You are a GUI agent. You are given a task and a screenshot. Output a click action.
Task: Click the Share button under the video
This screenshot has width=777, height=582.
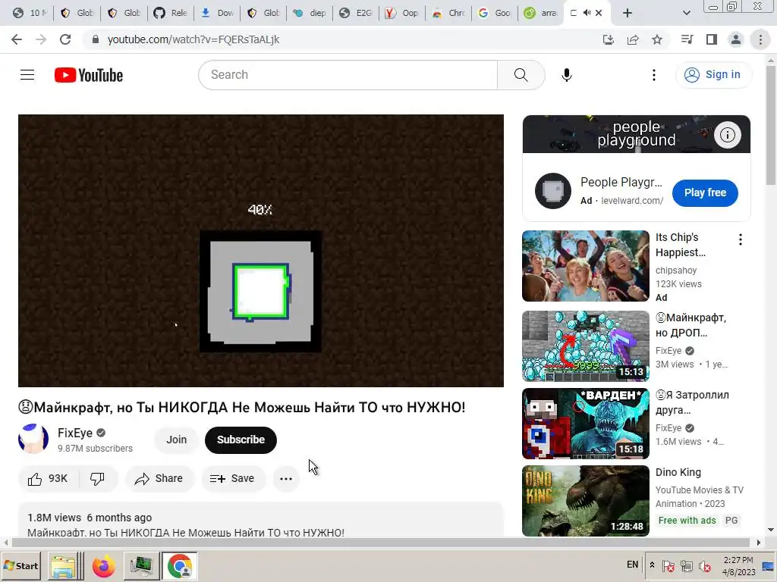click(x=159, y=479)
